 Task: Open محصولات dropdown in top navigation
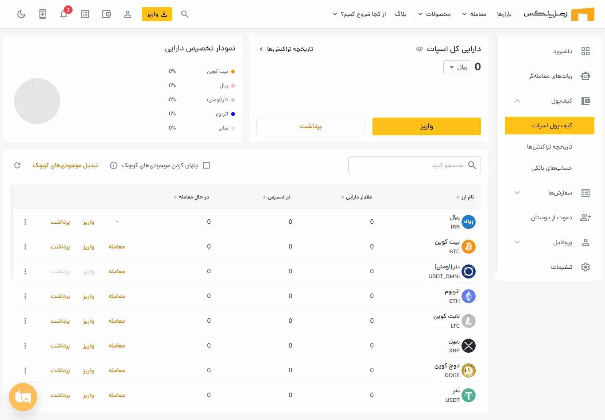coord(434,14)
